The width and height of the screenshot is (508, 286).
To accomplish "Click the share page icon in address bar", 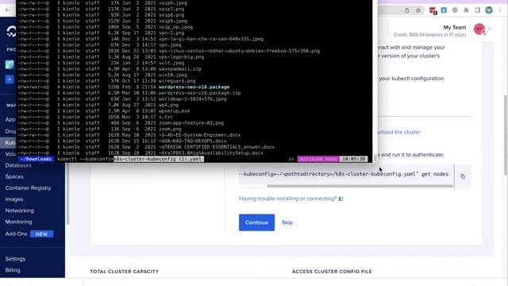I will 407,10.
